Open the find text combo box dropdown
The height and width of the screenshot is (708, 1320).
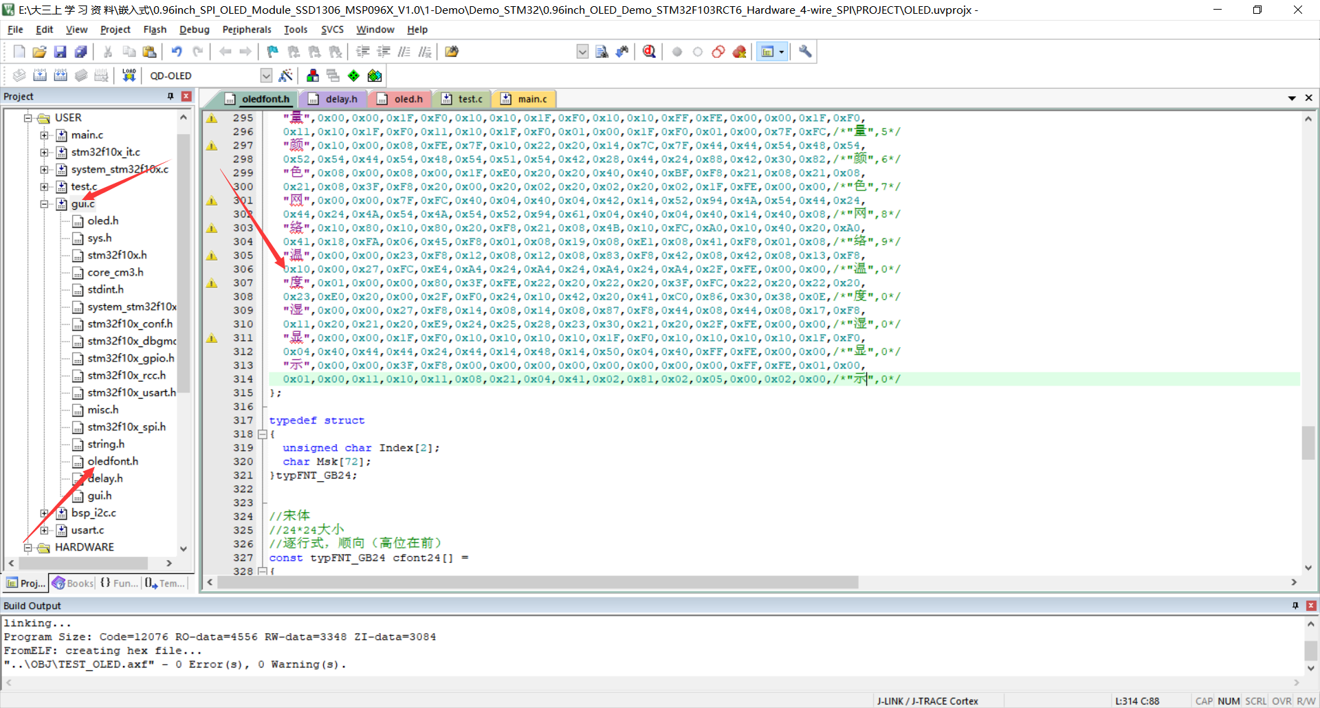582,52
